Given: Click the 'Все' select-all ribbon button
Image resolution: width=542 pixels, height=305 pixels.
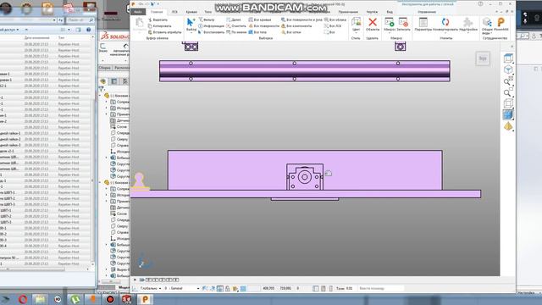Looking at the screenshot, I should (x=329, y=32).
